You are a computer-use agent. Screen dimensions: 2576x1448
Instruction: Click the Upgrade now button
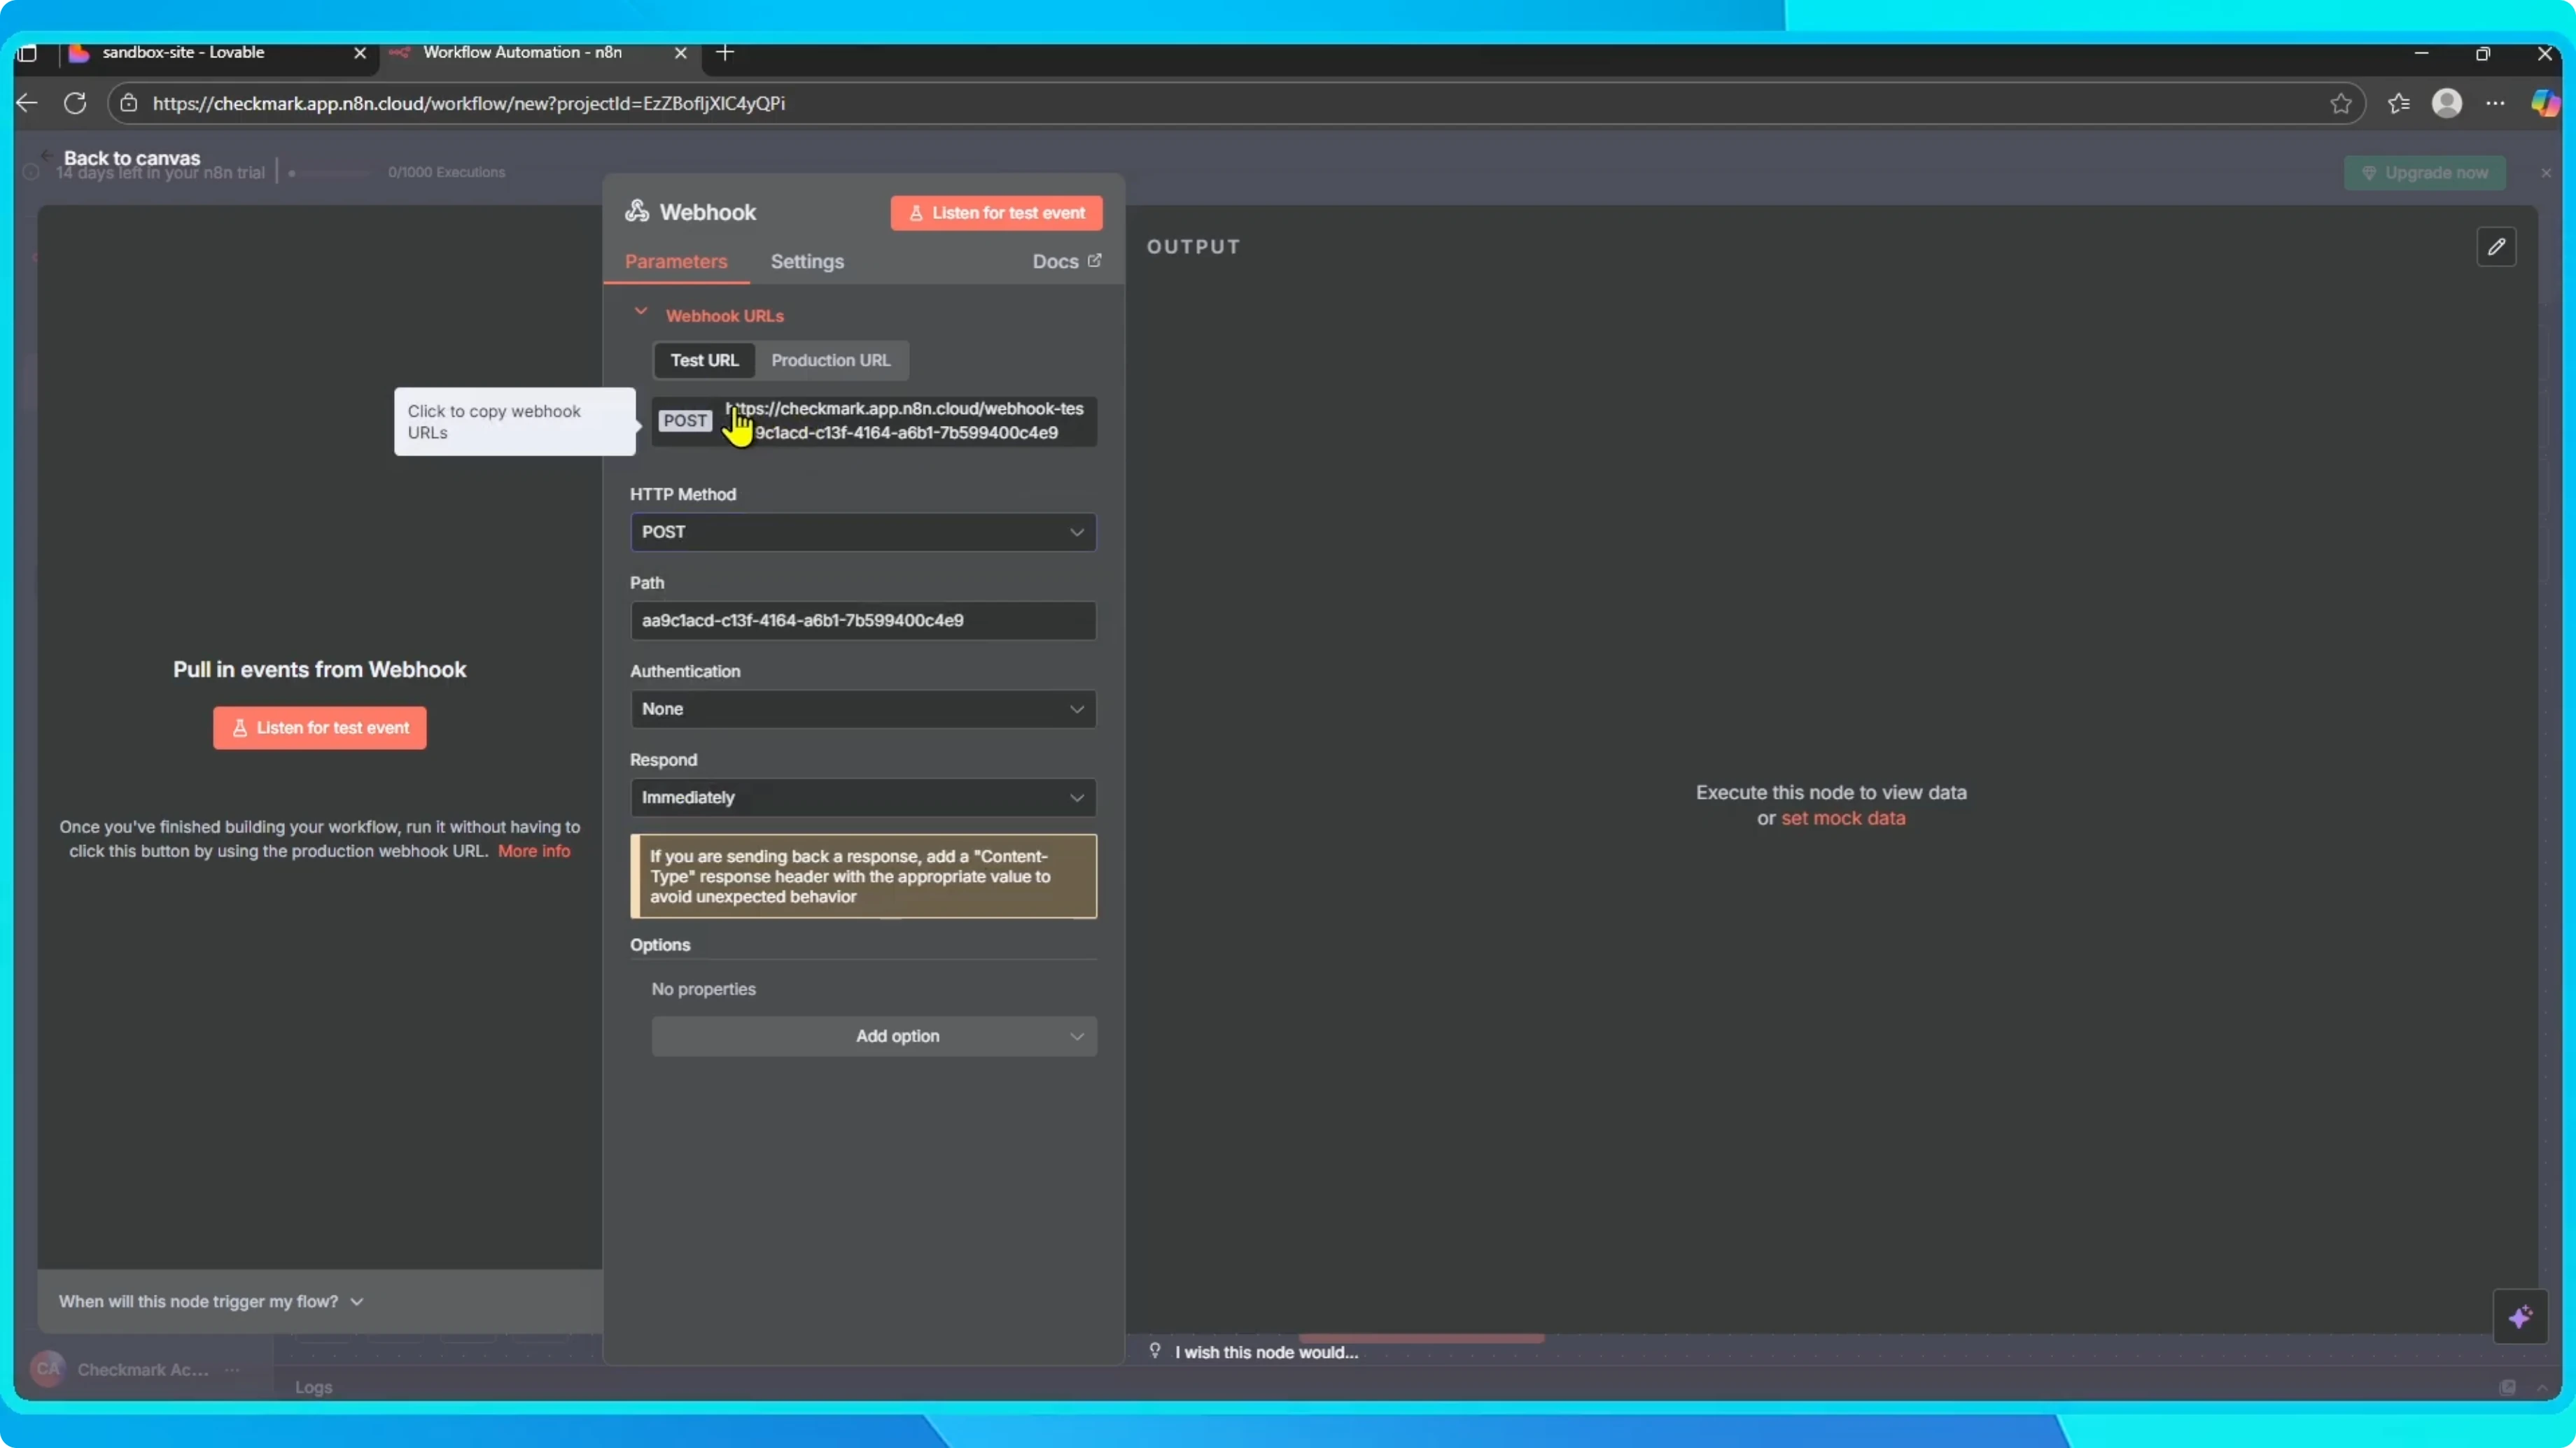(x=2424, y=173)
